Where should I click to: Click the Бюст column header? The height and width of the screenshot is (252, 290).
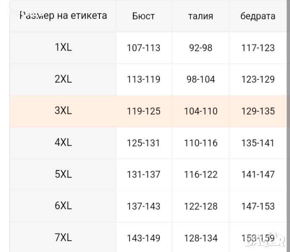tap(144, 16)
